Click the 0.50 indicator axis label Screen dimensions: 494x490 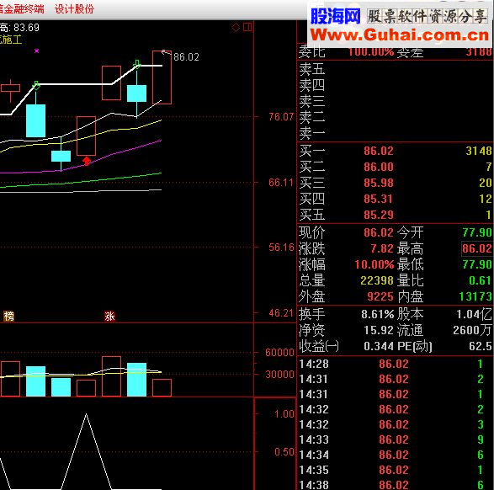[284, 452]
